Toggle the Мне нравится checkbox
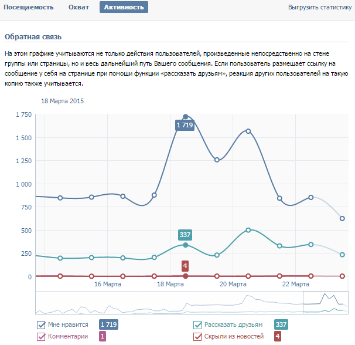355x345 pixels. (41, 325)
